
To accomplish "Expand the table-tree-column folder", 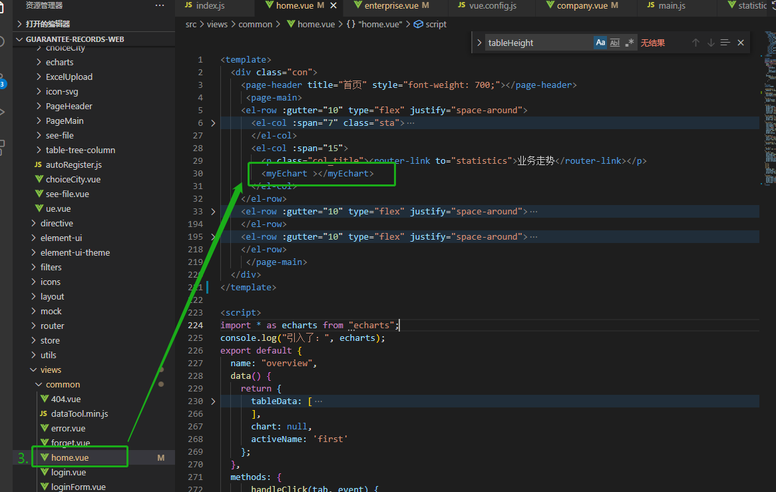I will (x=80, y=150).
